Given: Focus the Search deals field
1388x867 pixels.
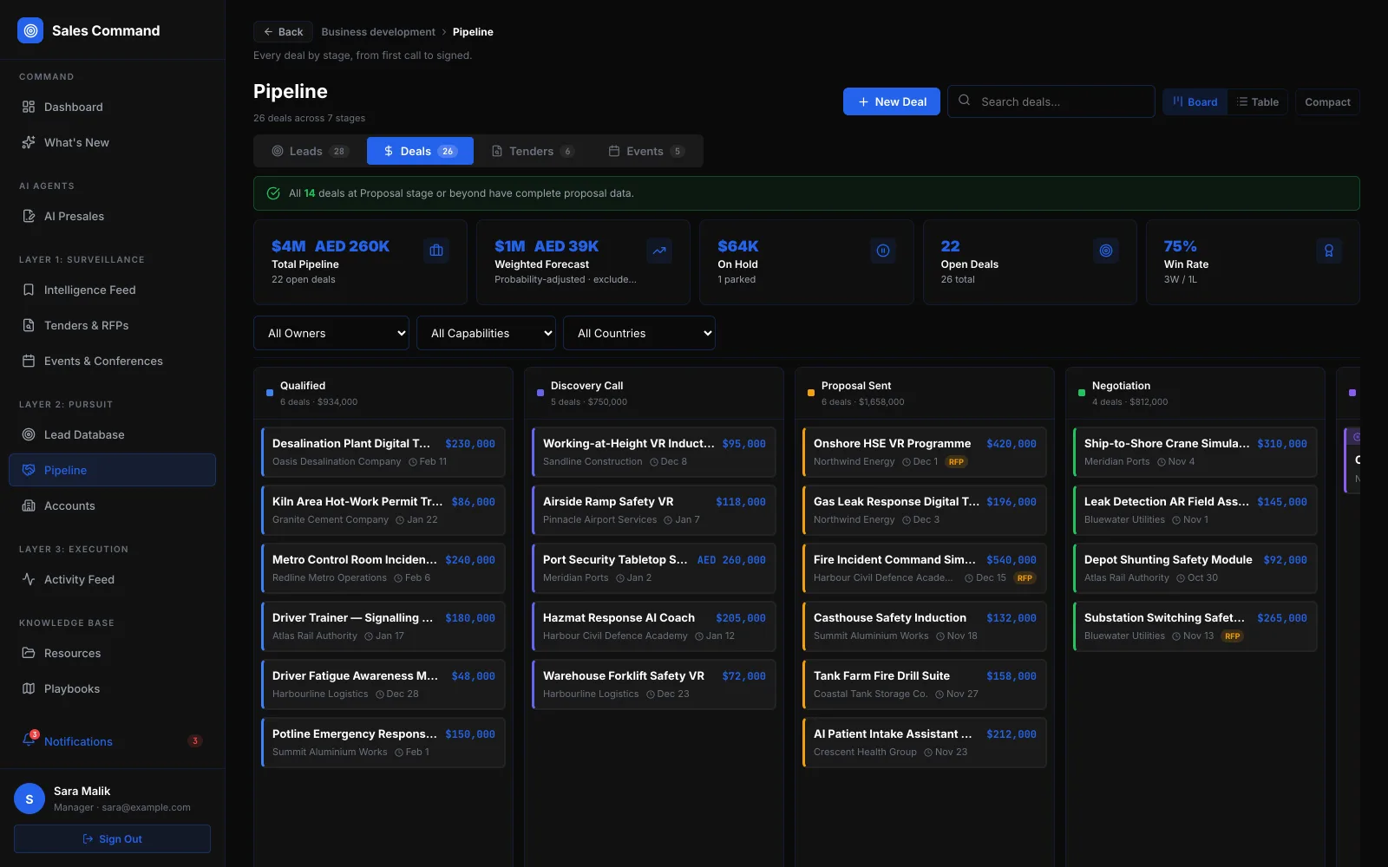Looking at the screenshot, I should pyautogui.click(x=1051, y=101).
